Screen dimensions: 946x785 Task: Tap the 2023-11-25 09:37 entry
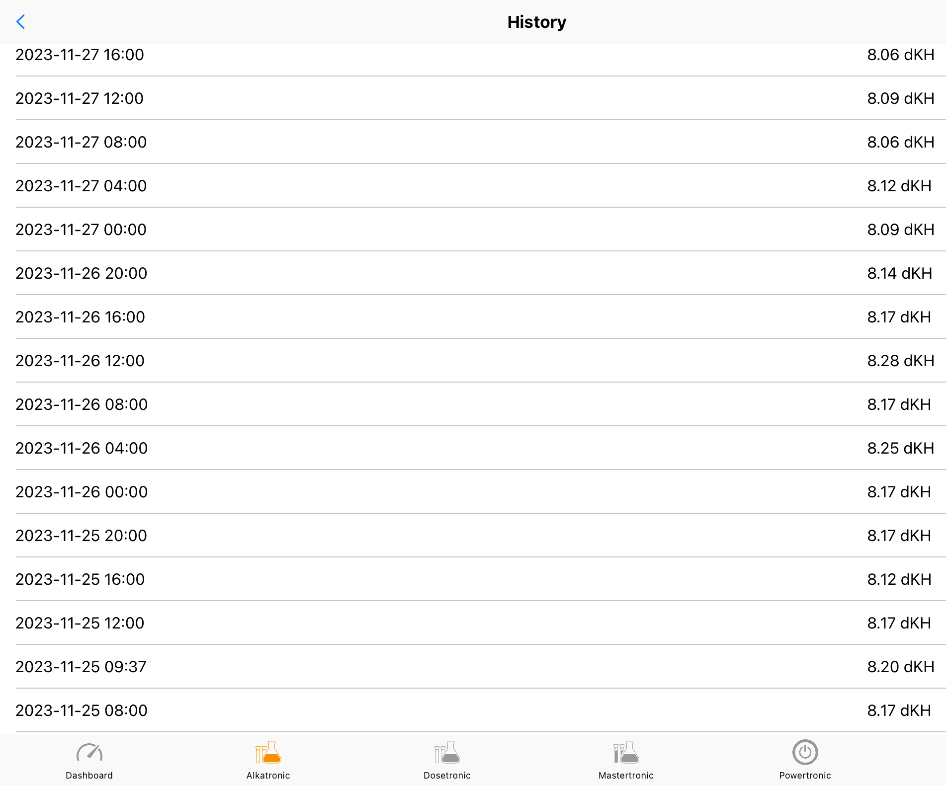coord(81,667)
